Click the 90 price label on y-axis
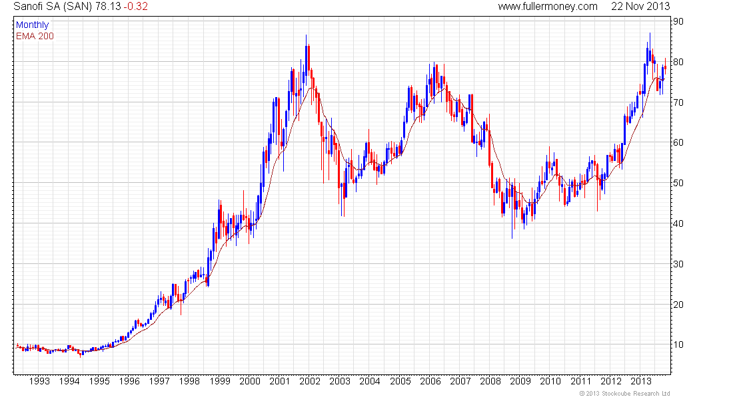The image size is (733, 399). 678,21
